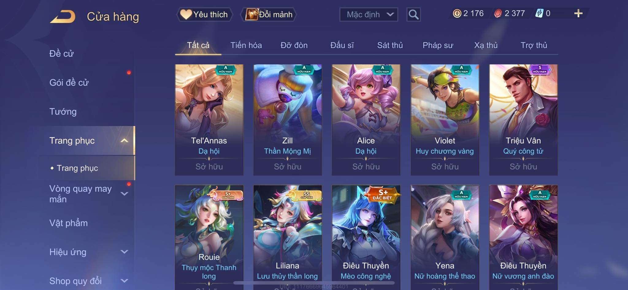Open the Tướng sidebar item
The height and width of the screenshot is (290, 628).
click(63, 111)
